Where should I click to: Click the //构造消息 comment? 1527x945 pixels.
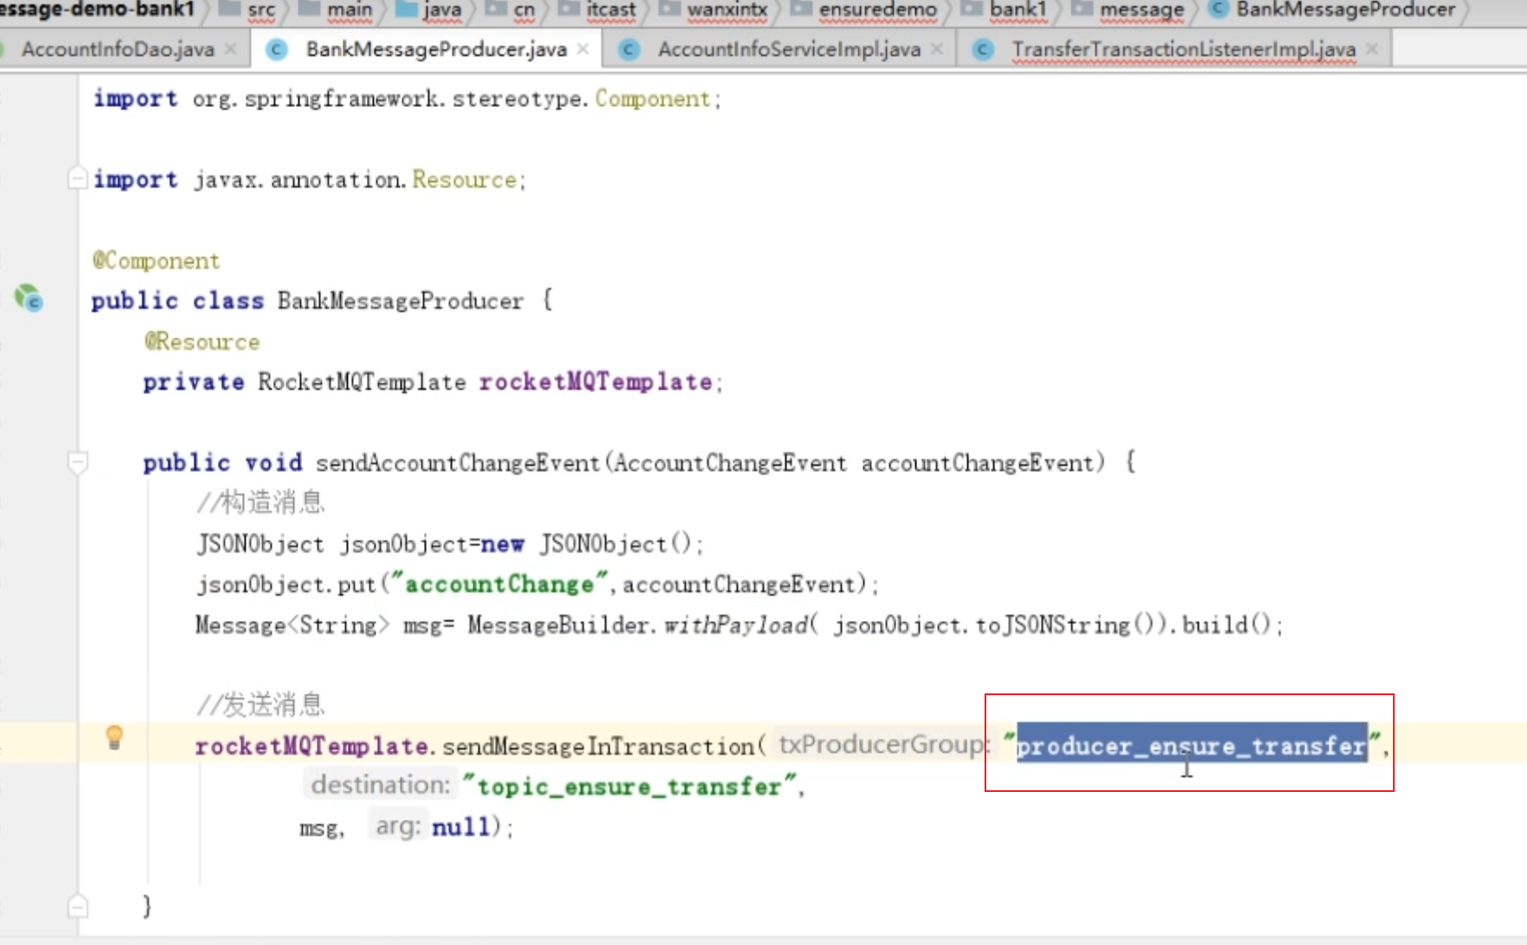[x=260, y=502]
